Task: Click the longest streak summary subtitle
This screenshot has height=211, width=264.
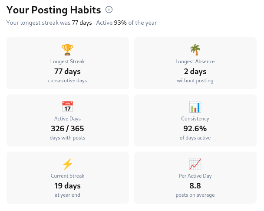Action: pos(81,23)
